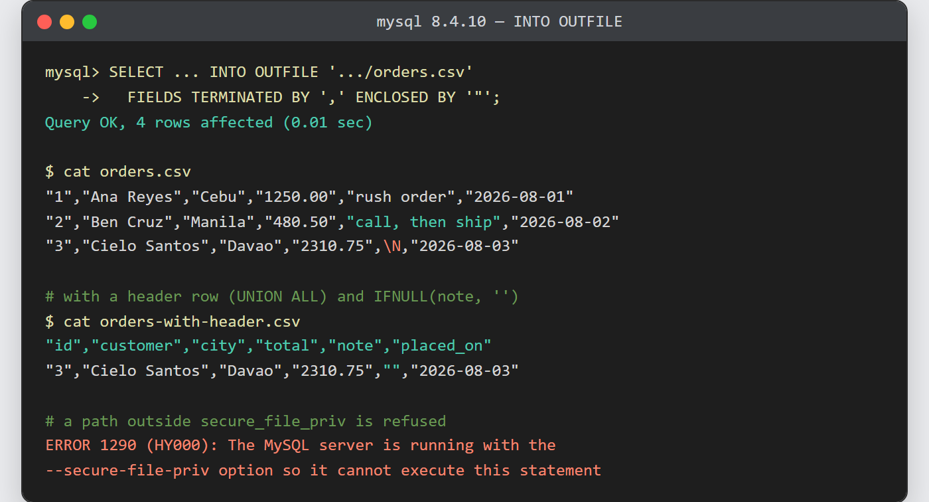Click 'Query OK, 4 rows affected (0.01 sec)'
Screen dimensions: 929x502
[208, 122]
